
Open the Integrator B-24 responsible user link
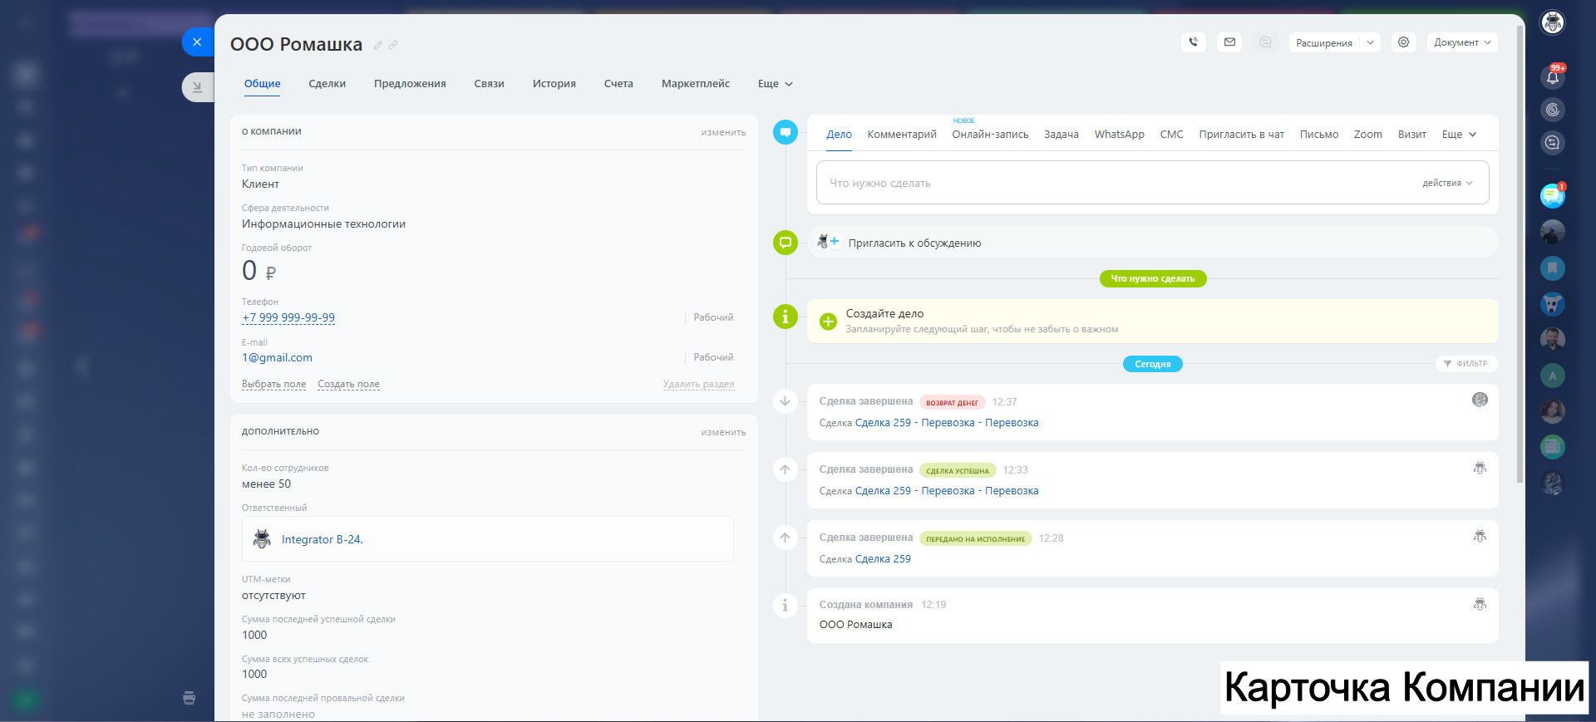click(x=322, y=539)
